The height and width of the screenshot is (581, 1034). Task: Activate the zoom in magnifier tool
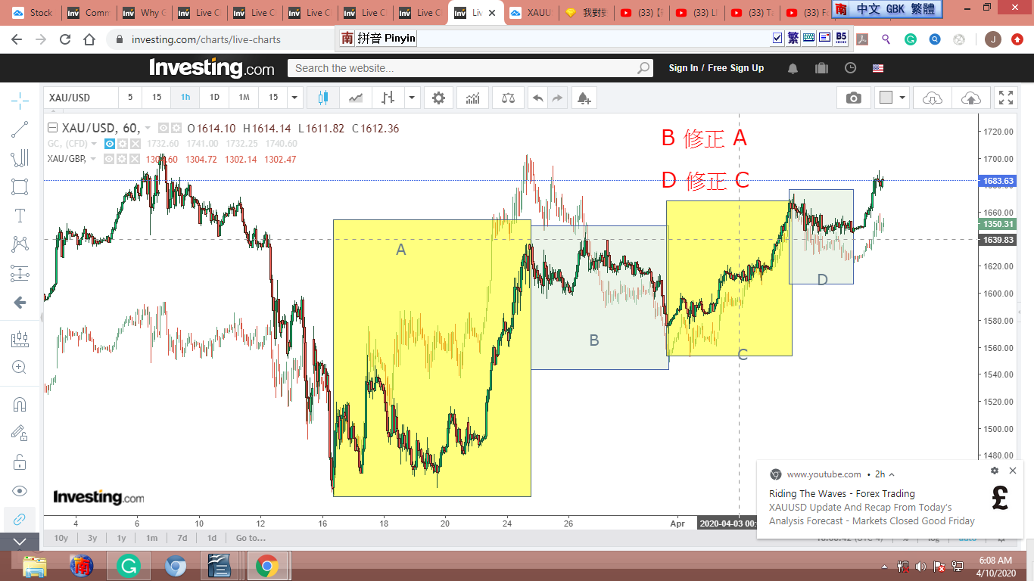pos(20,368)
